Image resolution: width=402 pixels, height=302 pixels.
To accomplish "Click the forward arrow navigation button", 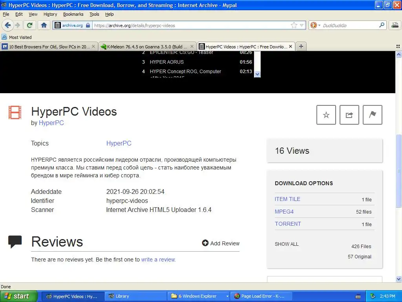I will tap(17, 25).
